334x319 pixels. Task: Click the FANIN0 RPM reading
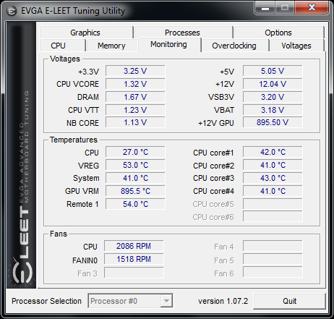pyautogui.click(x=134, y=259)
